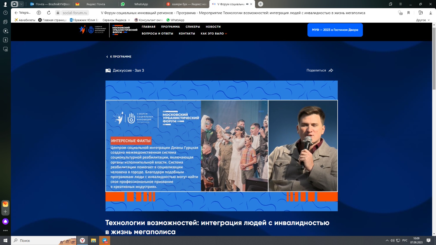Screen dimensions: 436x245
Task: Toggle the РУС keyboard language indicator
Action: pos(405,240)
